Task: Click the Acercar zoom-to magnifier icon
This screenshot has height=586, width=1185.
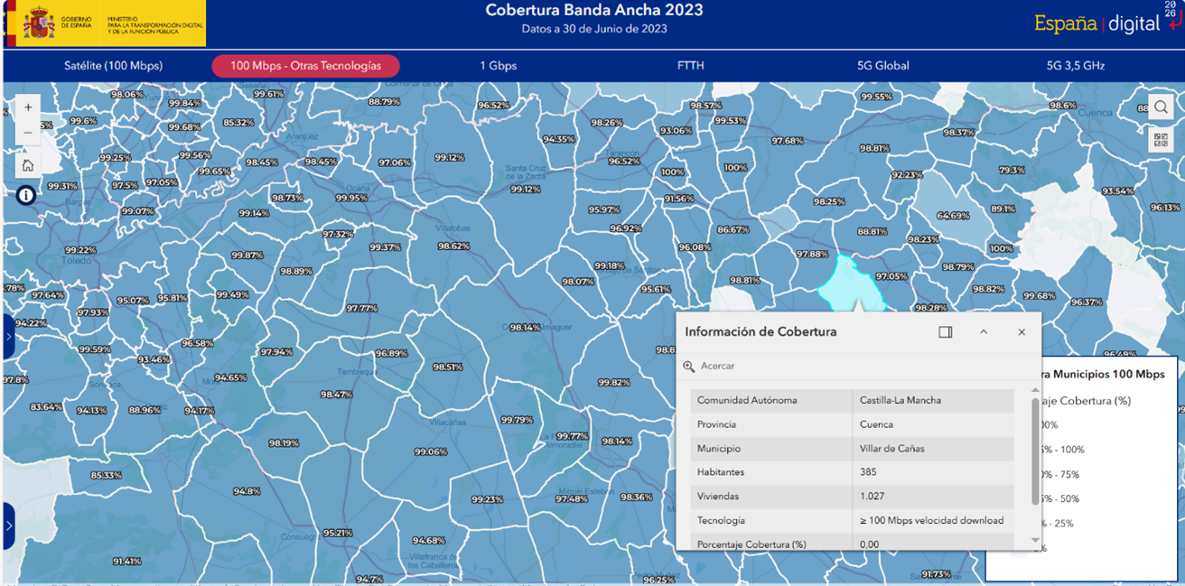Action: pos(689,367)
